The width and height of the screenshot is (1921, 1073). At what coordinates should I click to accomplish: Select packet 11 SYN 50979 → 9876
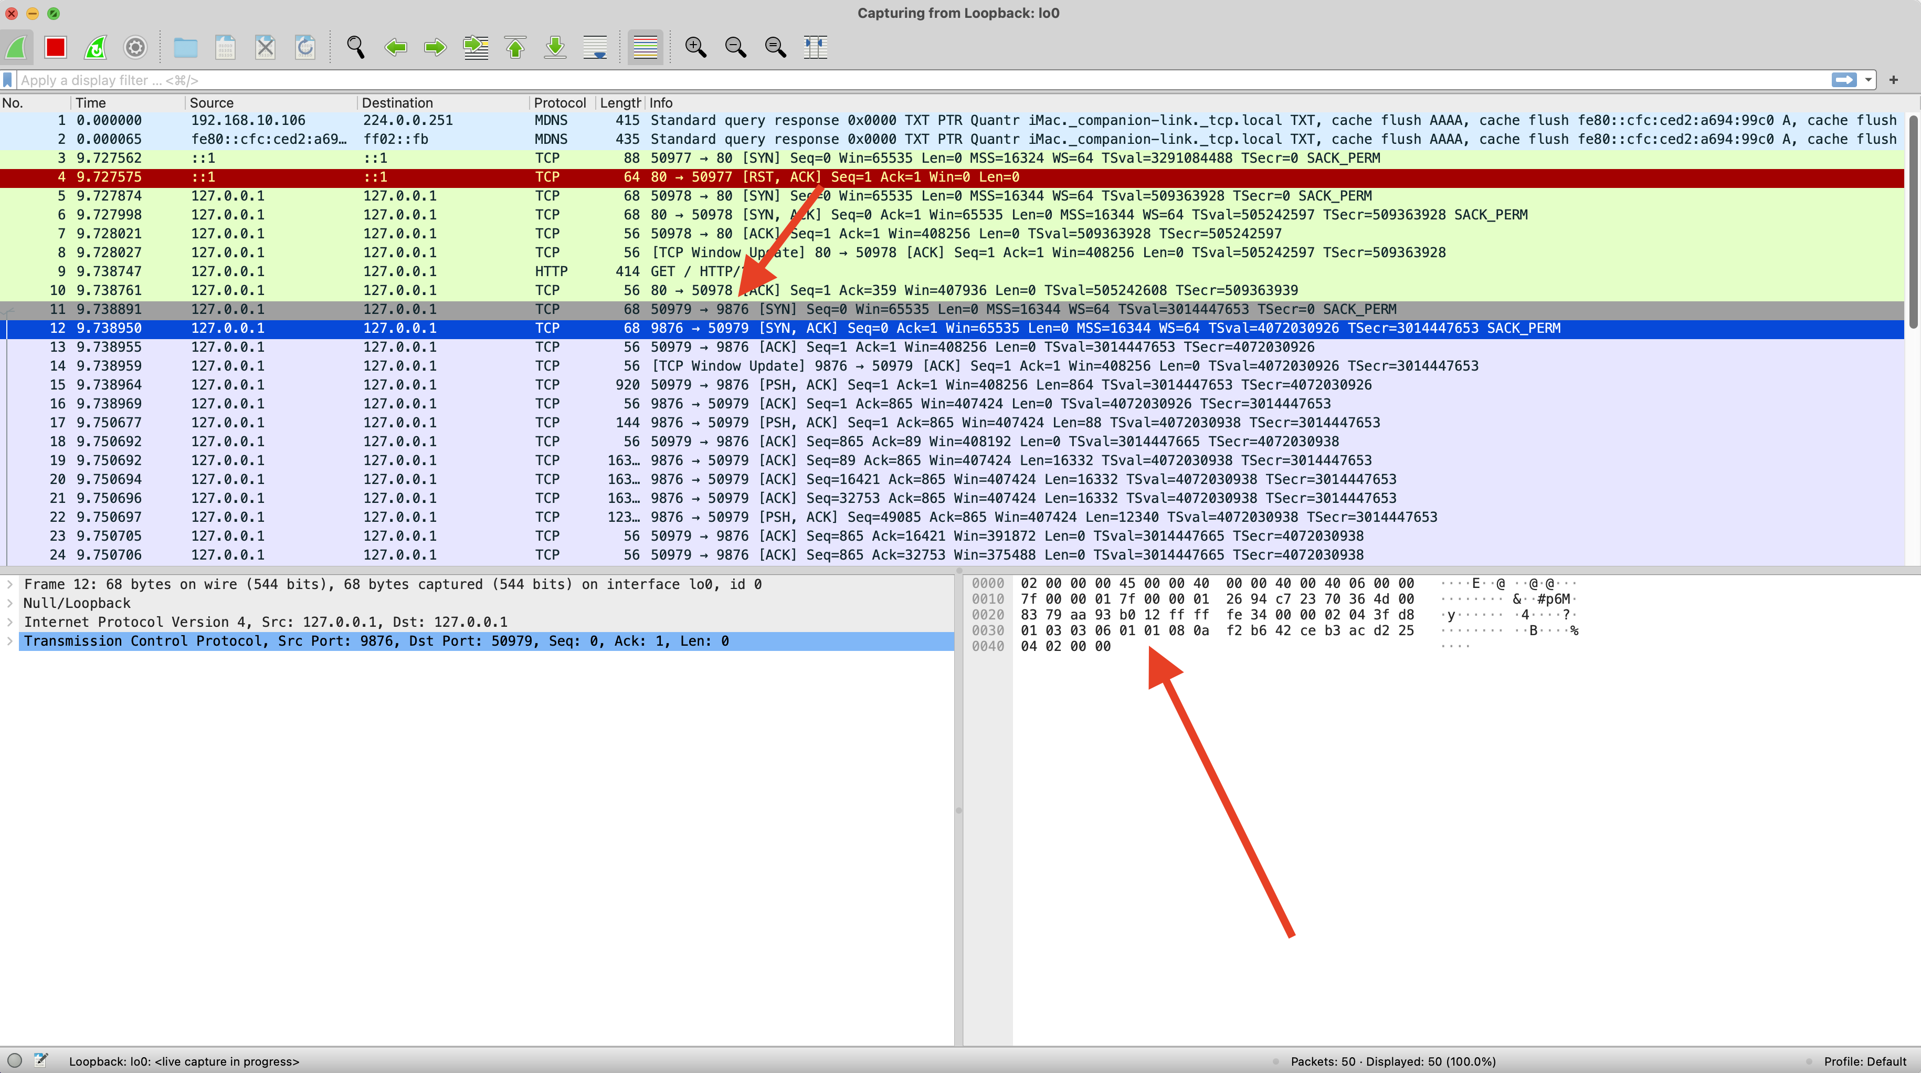coord(952,309)
